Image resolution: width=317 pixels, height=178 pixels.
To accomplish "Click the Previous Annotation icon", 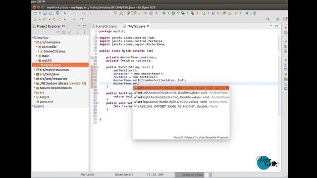I will (x=45, y=19).
